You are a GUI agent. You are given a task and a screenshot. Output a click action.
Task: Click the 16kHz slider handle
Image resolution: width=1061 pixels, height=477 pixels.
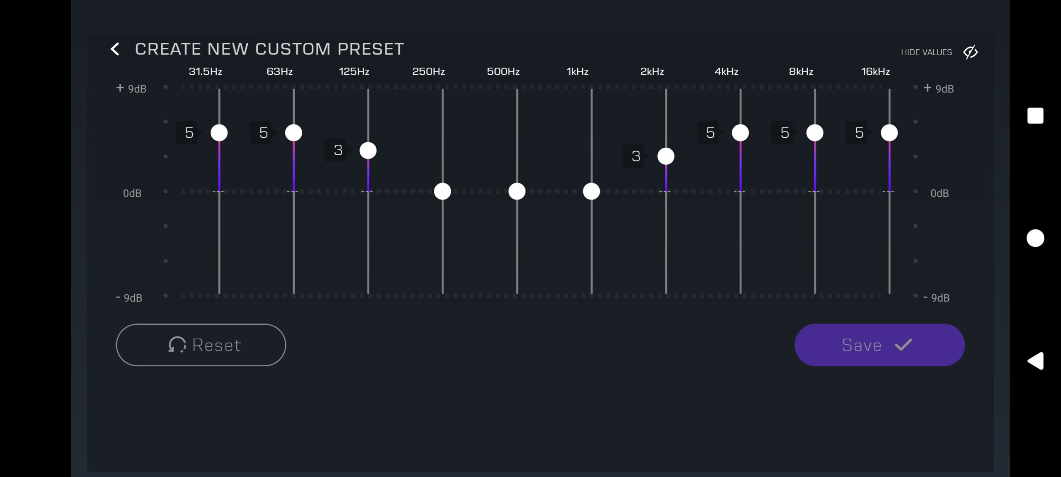[x=889, y=133]
